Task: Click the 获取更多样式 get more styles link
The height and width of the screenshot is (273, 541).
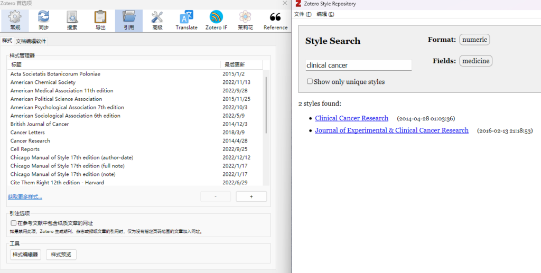Action: pyautogui.click(x=25, y=197)
